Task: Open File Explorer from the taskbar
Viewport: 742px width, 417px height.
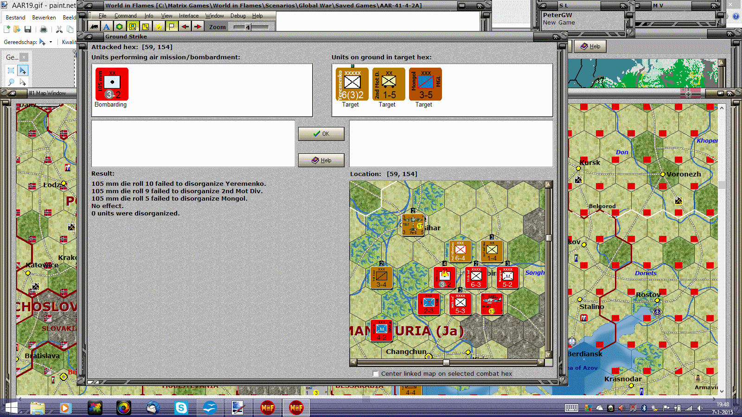Action: (37, 408)
